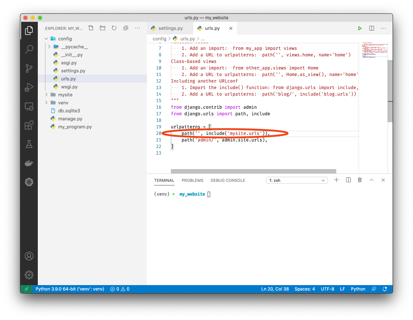The height and width of the screenshot is (320, 413).
Task: Maximize the terminal panel size
Action: (x=371, y=180)
